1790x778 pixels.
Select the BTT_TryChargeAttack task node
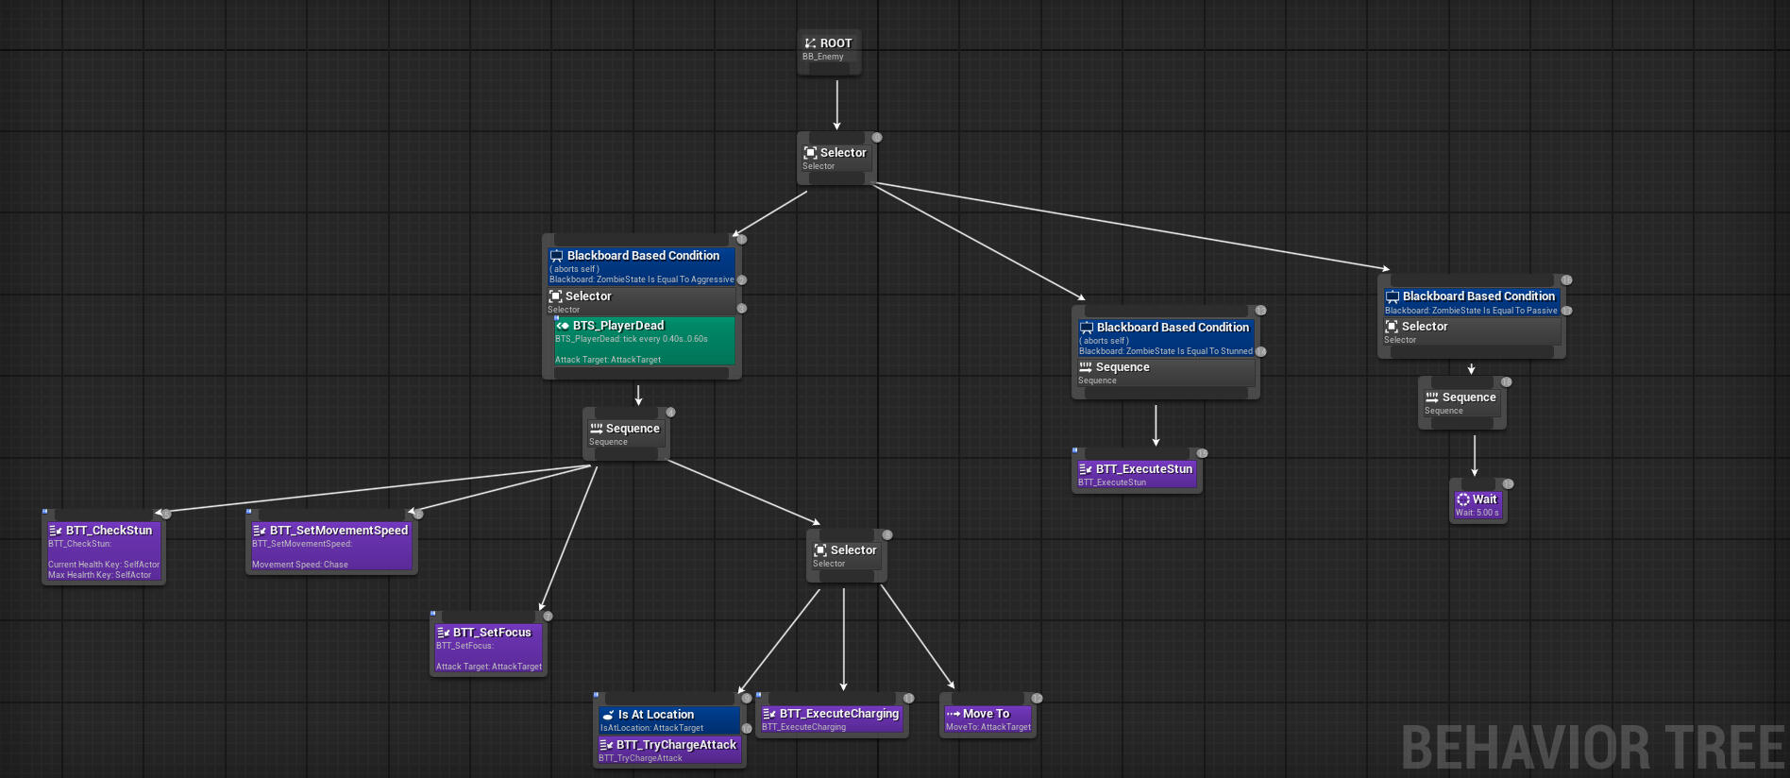(668, 750)
